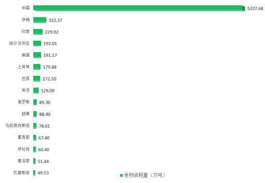Select the 墨西哥 bar showing 67.40

(35, 137)
